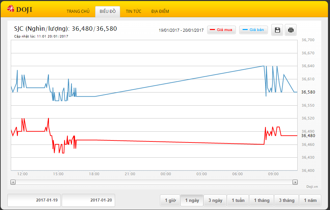Screen dimensions: 330x210
Task: Click the date range 19/01/2017 - 20/01/2017
Action: pyautogui.click(x=181, y=30)
